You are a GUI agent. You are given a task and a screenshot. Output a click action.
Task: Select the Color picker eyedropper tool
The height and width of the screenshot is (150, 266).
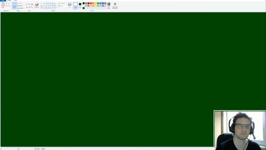[30, 7]
